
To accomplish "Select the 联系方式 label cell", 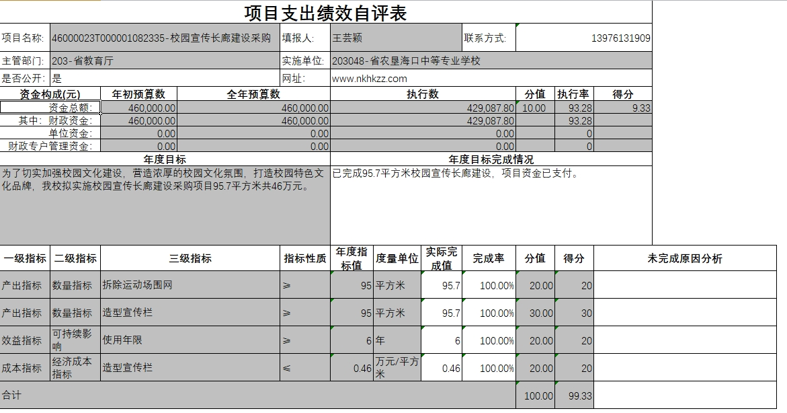I will (489, 38).
